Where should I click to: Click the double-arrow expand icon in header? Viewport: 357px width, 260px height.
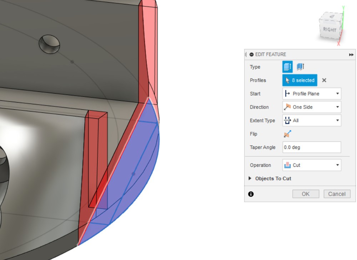[351, 55]
